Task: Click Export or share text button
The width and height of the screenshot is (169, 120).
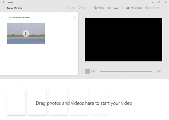Action: click(x=155, y=8)
